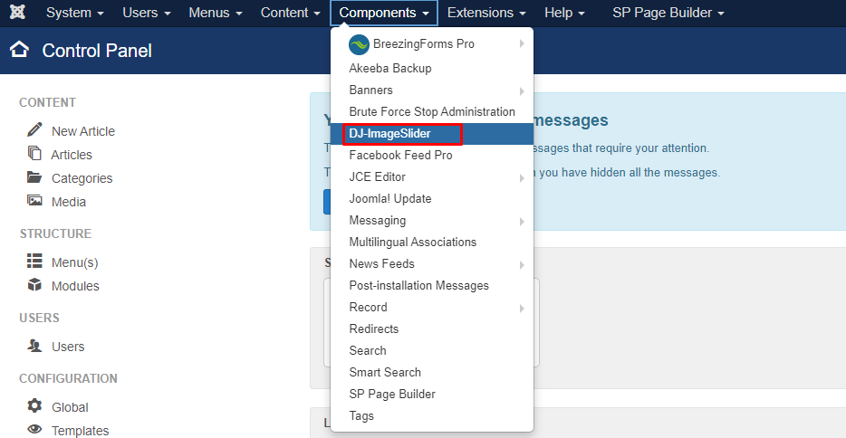Open the SP Page Builder top menu
The width and height of the screenshot is (846, 438).
[x=668, y=13]
